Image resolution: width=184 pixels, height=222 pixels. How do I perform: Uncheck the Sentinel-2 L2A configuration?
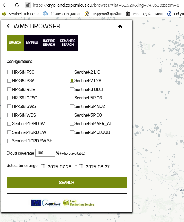point(72,81)
